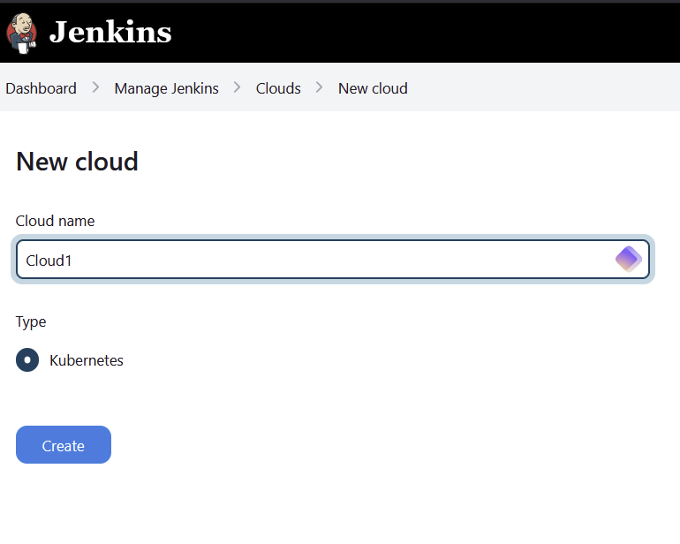
Task: Select the Kubernetes radio button
Action: tap(27, 360)
